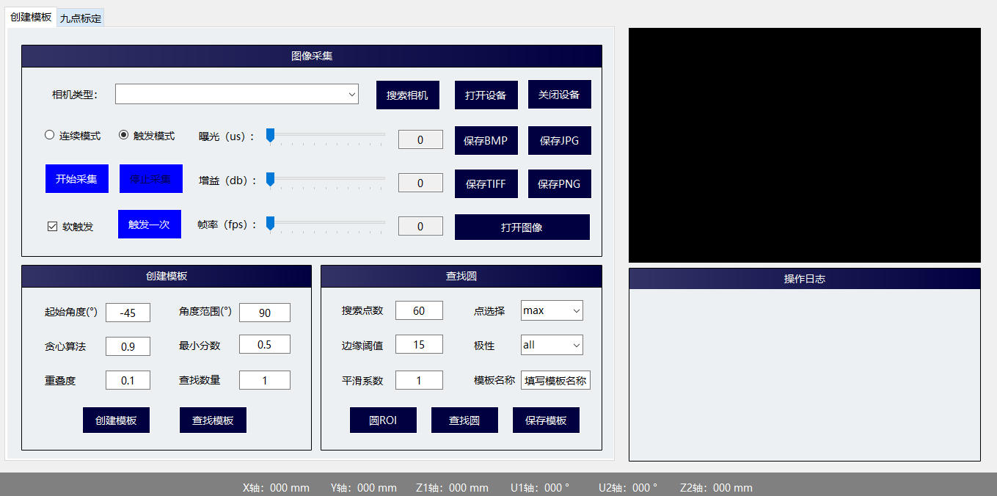Viewport: 997px width, 496px height.
Task: Click 创建模板 to create a template
Action: 116,420
